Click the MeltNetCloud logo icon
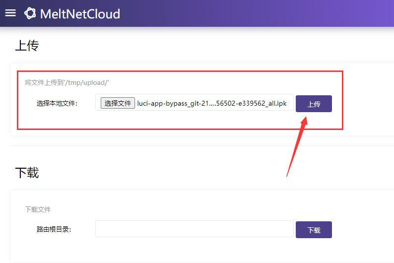This screenshot has height=263, width=394. coord(30,13)
